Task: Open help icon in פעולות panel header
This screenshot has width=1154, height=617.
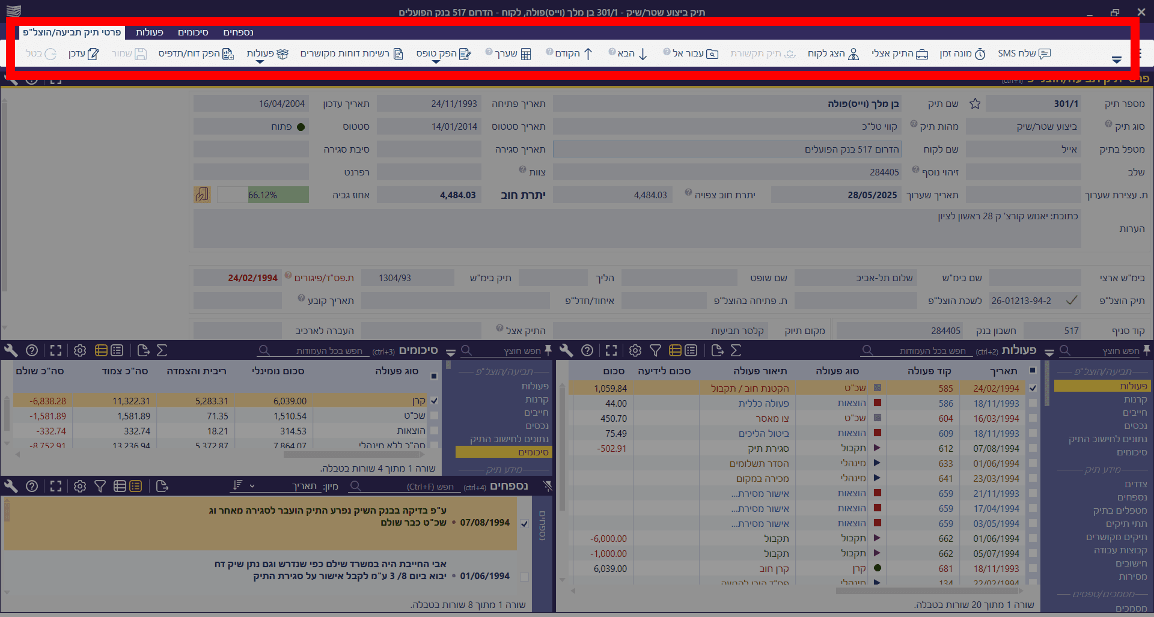Action: tap(587, 350)
